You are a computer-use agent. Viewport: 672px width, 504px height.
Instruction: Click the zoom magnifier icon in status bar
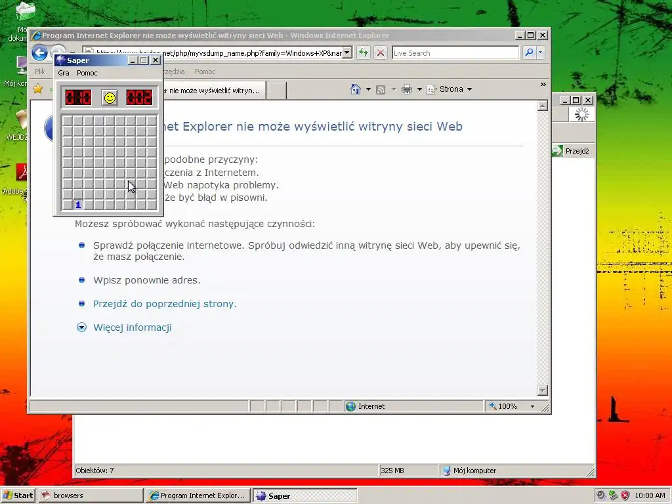click(492, 406)
